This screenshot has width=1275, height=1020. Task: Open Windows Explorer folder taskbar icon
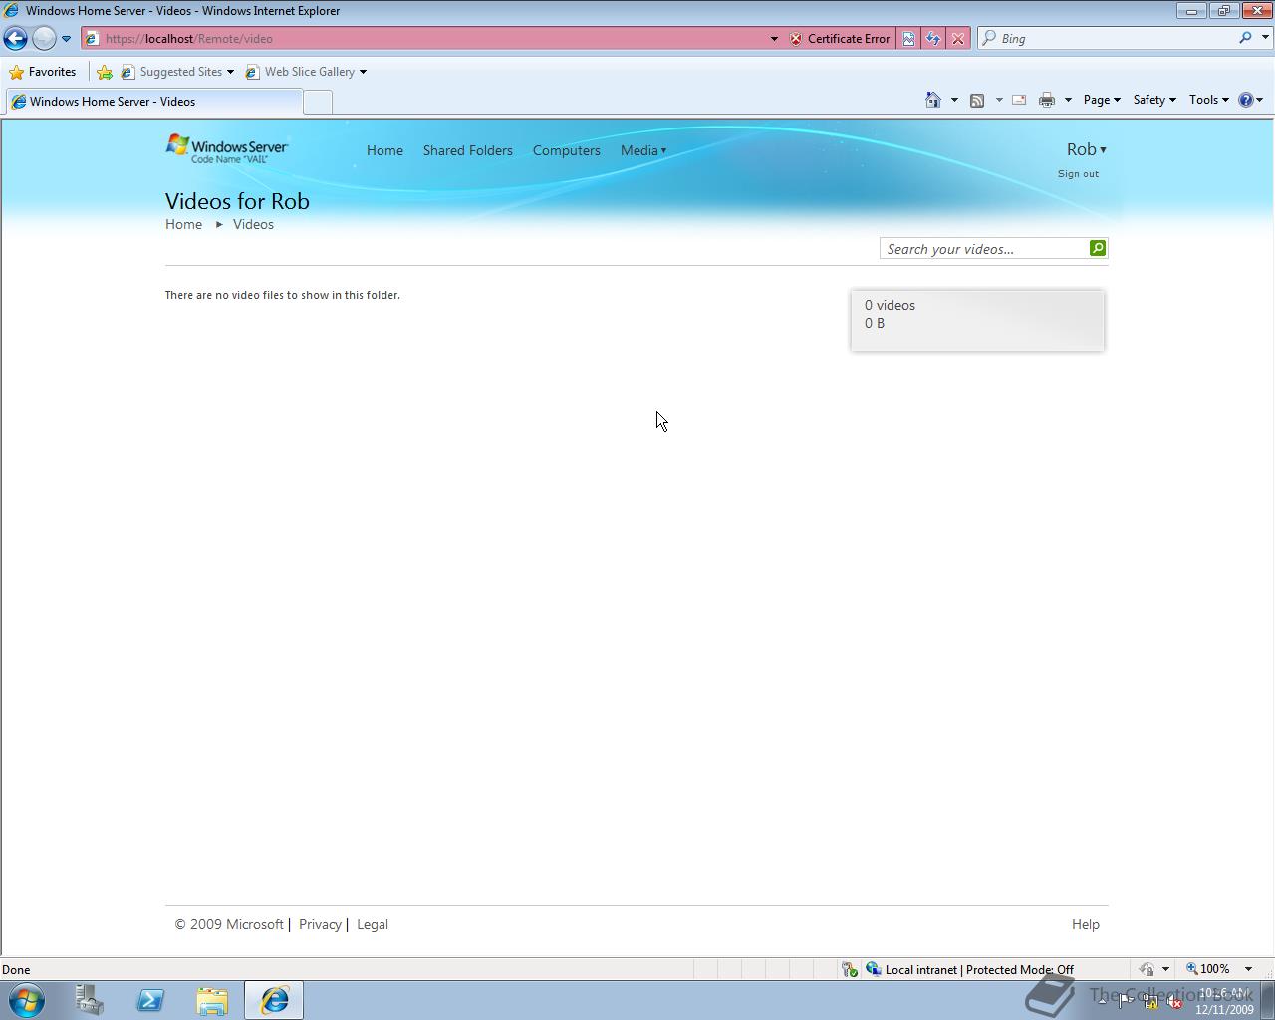[212, 1000]
